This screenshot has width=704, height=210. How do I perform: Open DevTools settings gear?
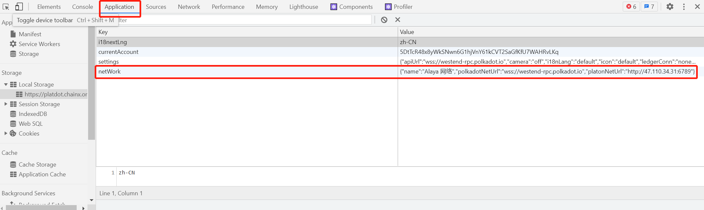(670, 7)
